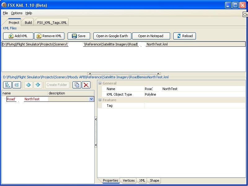
Task: Reload the KML files list
Action: [184, 36]
